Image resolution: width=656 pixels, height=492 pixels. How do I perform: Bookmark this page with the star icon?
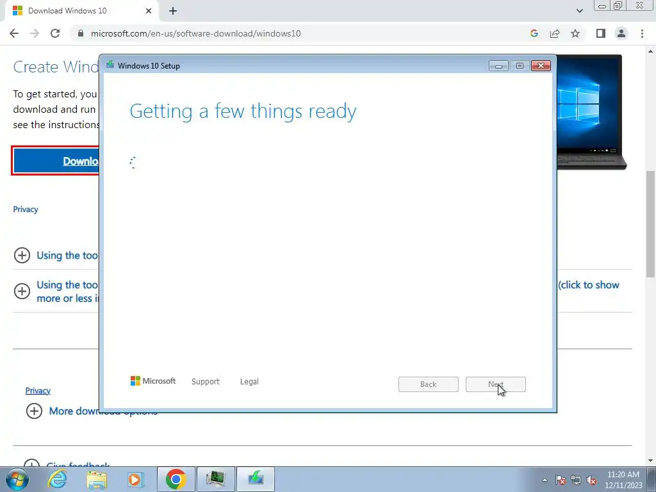click(x=575, y=33)
